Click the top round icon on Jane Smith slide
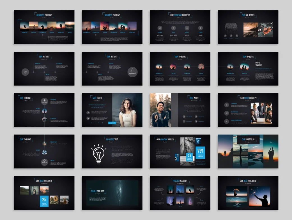Image resolution: width=292 pixels, height=220 pixels. point(88,113)
